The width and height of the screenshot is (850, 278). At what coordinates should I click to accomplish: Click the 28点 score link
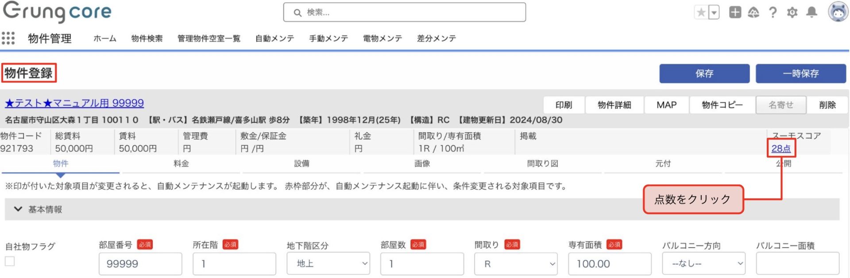781,149
